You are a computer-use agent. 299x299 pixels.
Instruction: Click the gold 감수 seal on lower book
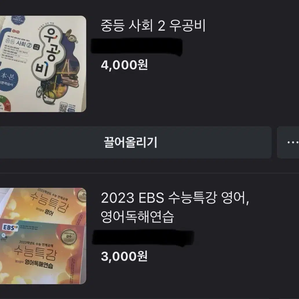pyautogui.click(x=69, y=237)
